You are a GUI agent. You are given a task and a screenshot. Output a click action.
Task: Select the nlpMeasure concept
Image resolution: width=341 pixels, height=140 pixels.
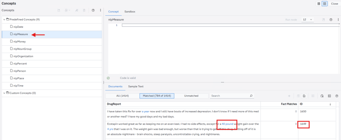pyautogui.click(x=52, y=34)
